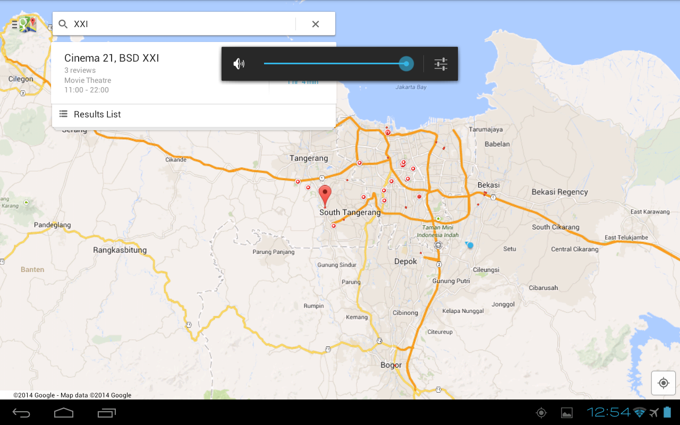Screen dimensions: 680x425
Task: Tap the search magnifier icon
Action: pos(63,24)
